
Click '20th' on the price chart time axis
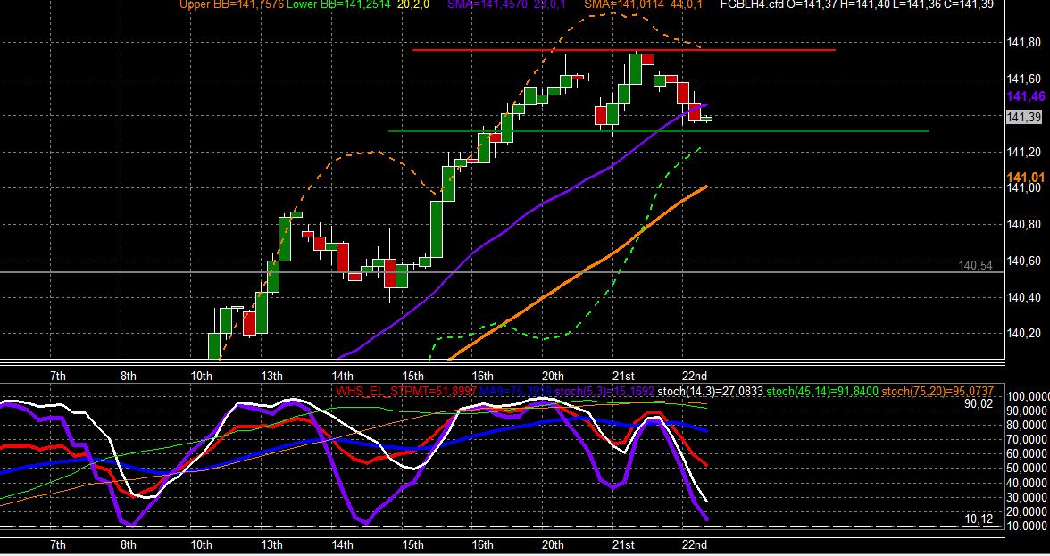(553, 376)
